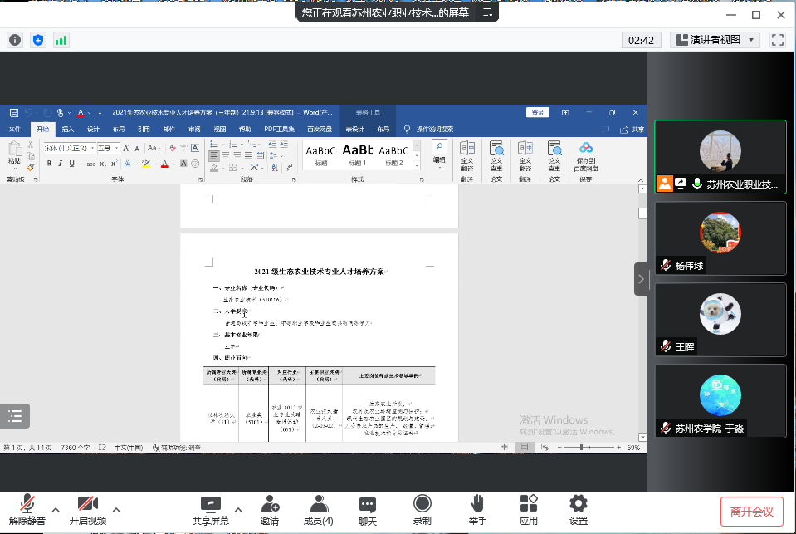Open meeting 设置 settings
The width and height of the screenshot is (796, 534).
click(x=579, y=510)
